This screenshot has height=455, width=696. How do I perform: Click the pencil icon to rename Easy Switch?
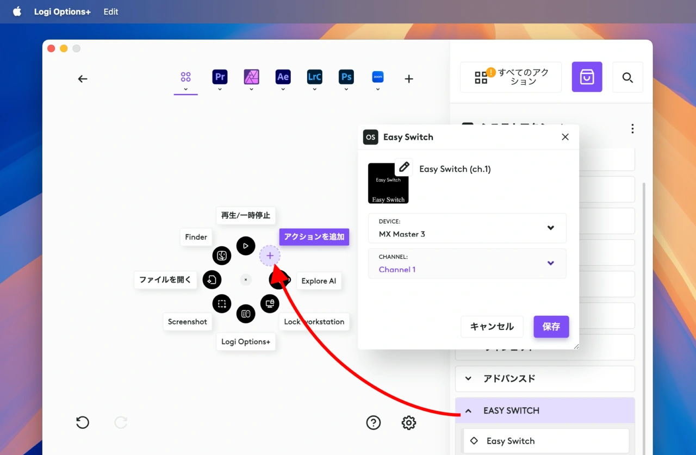(404, 166)
